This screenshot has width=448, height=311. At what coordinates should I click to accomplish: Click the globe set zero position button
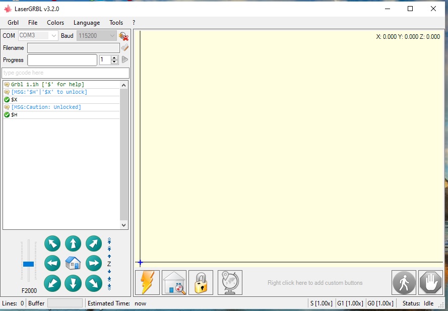230,282
